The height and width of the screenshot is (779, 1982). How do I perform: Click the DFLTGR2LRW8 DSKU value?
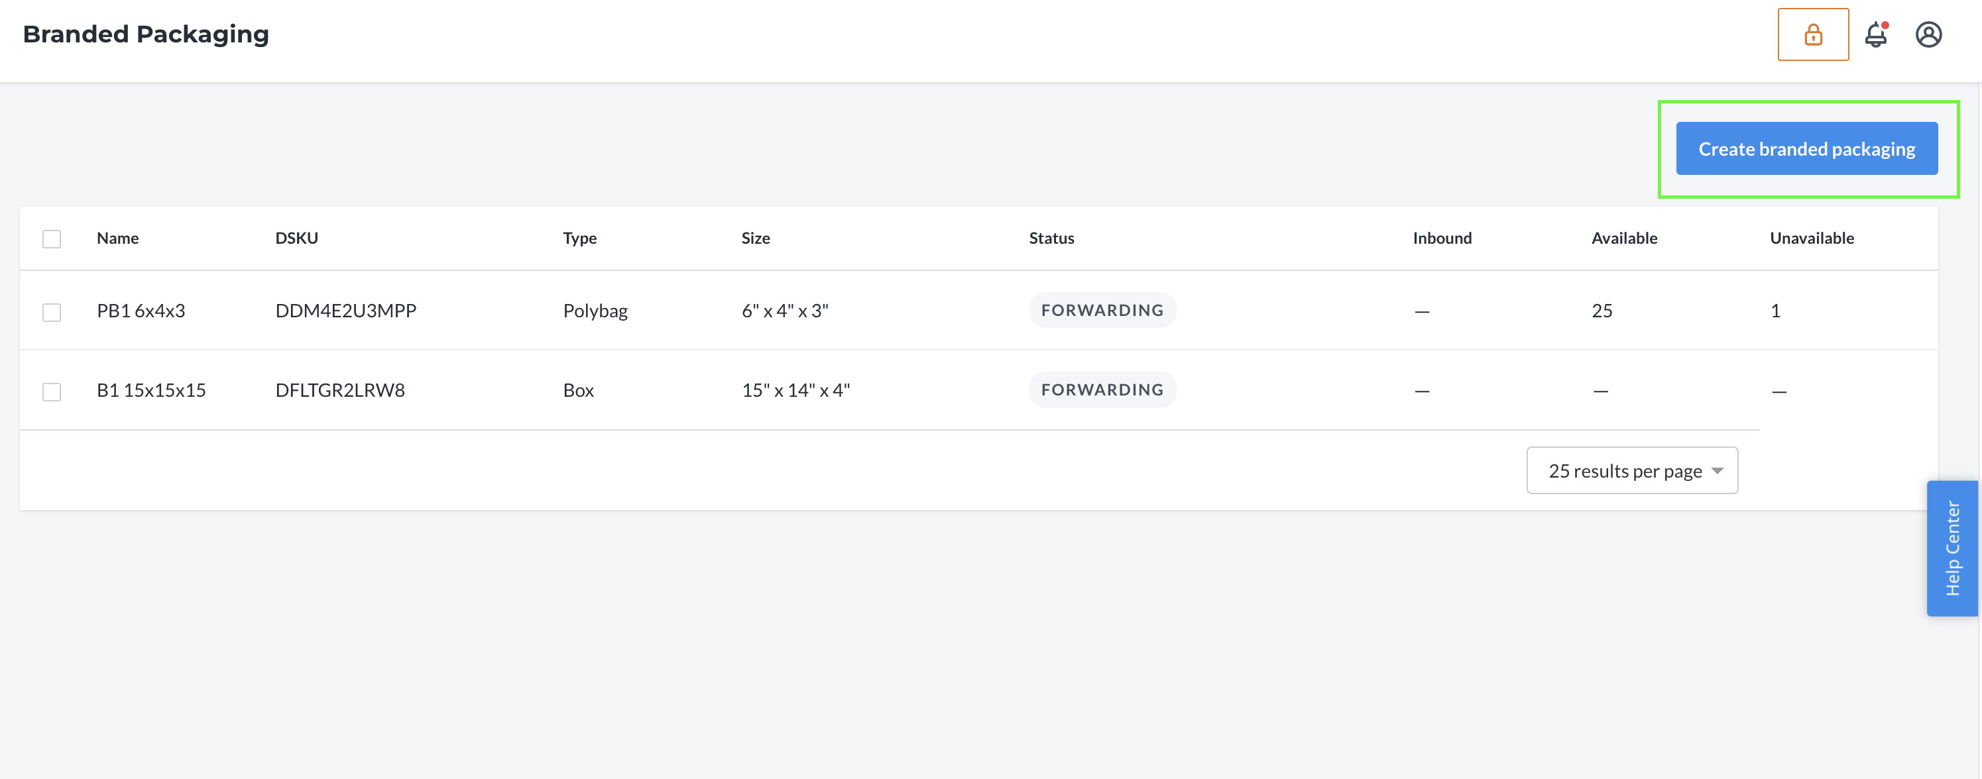[339, 391]
